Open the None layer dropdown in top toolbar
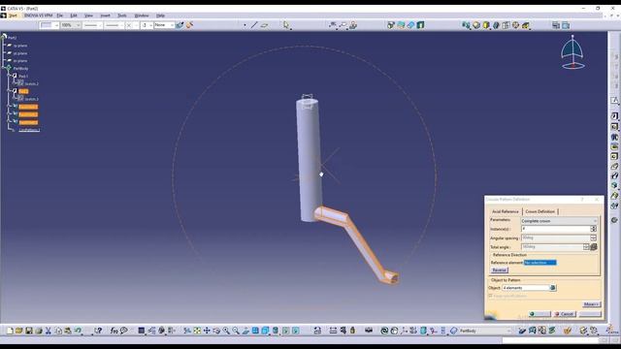Image resolution: width=621 pixels, height=349 pixels. coord(164,25)
